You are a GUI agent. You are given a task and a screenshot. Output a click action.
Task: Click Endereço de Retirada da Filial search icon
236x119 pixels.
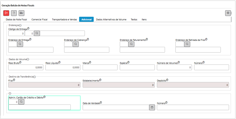187,44
